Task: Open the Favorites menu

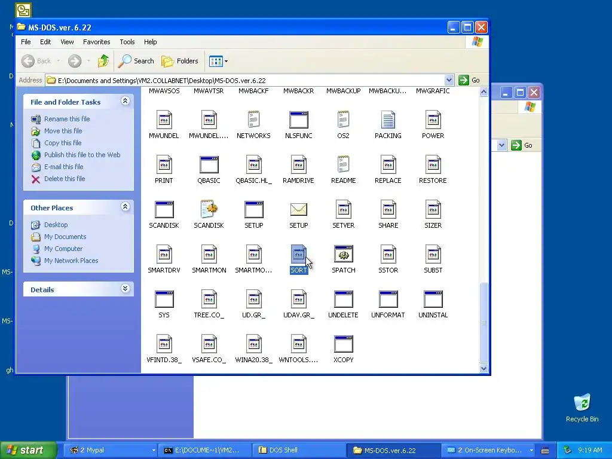Action: [x=96, y=42]
